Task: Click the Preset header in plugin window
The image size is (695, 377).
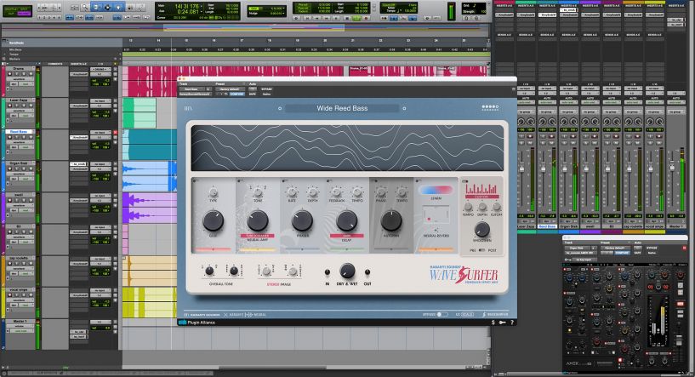Action: [219, 83]
